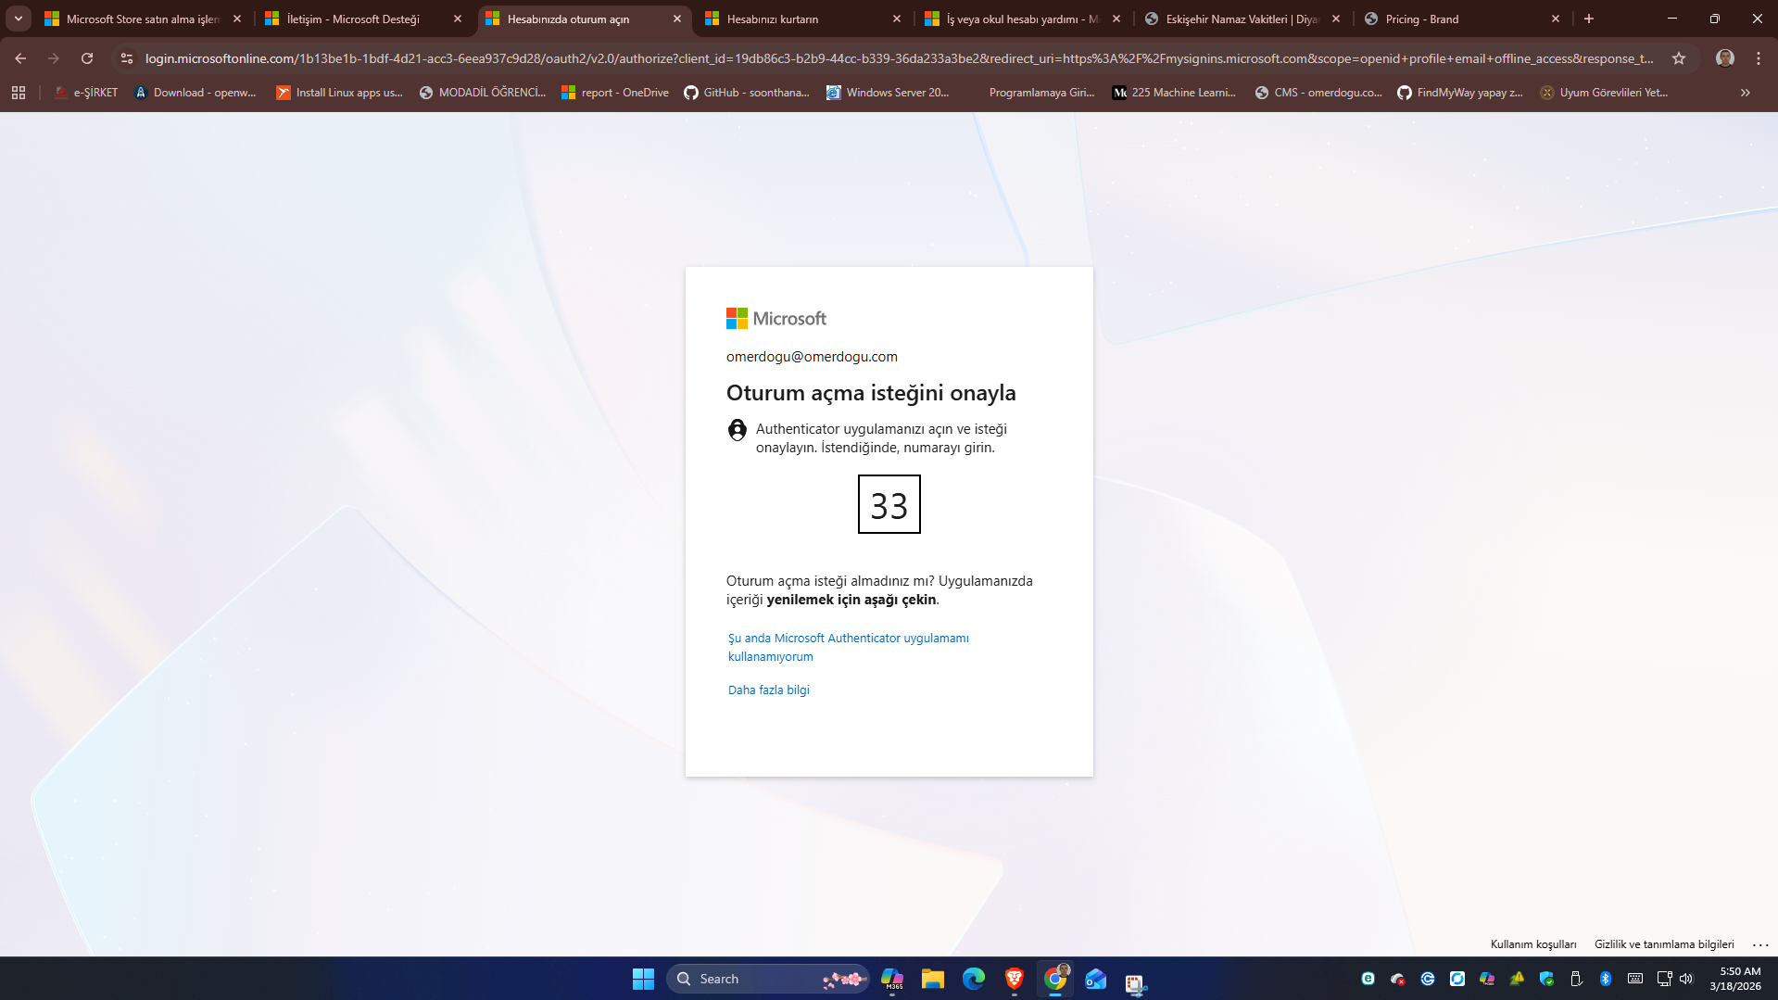Open the volume speaker tray icon

click(1685, 979)
